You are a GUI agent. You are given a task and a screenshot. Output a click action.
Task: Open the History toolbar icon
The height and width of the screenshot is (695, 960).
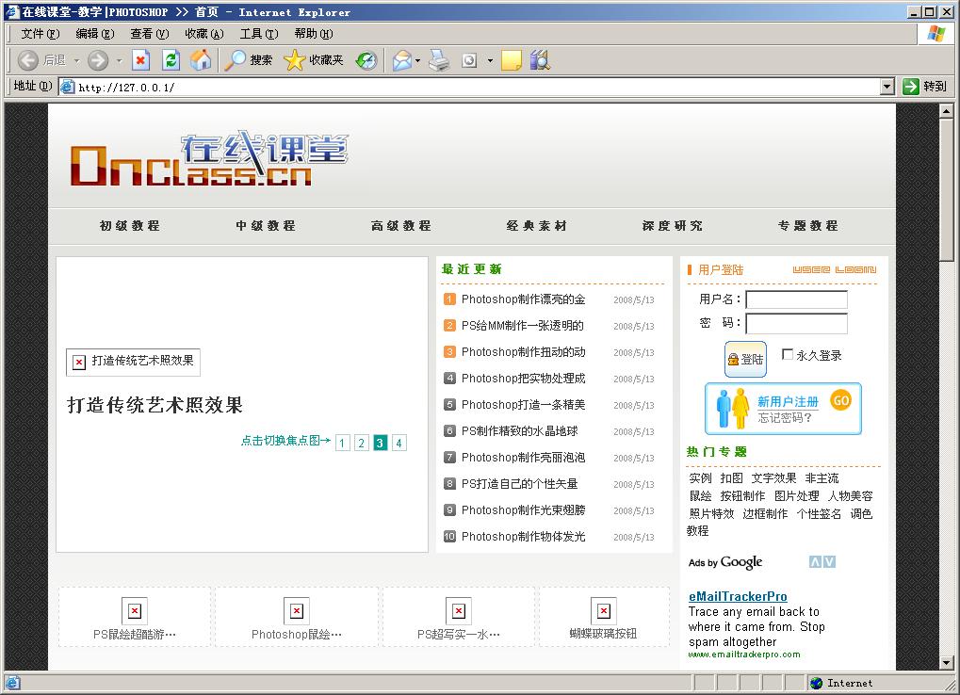point(366,60)
